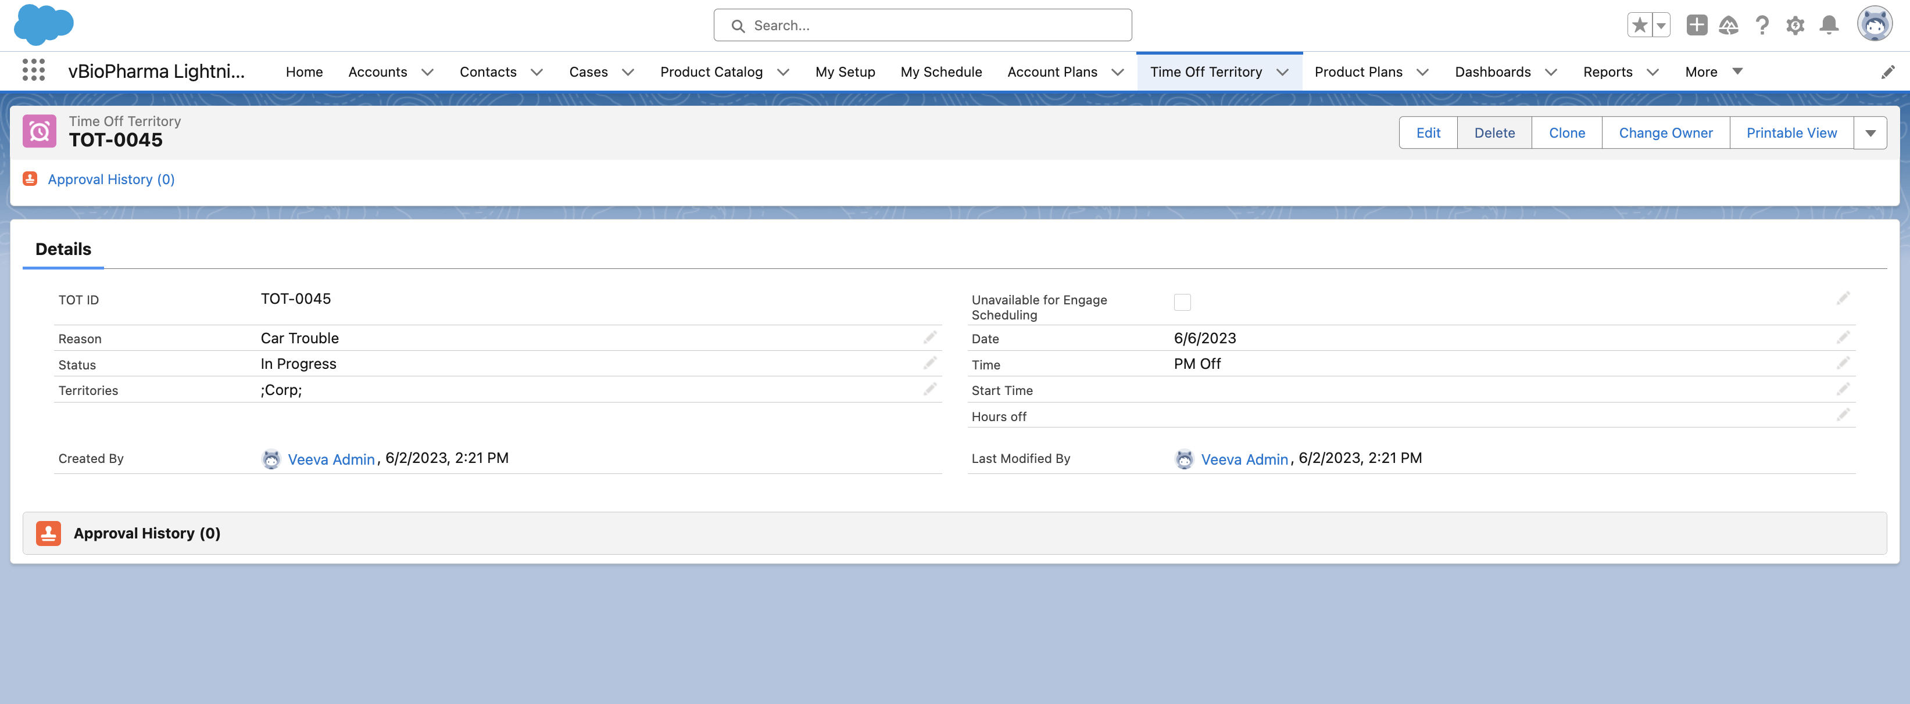
Task: Open the Setup gear icon
Action: [x=1795, y=26]
